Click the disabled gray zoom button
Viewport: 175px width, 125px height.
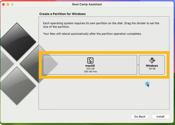pyautogui.click(x=12, y=4)
